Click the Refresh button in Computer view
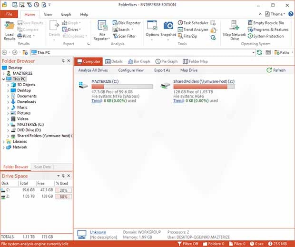Image resolution: width=295 pixels, height=247 pixels. (276, 70)
